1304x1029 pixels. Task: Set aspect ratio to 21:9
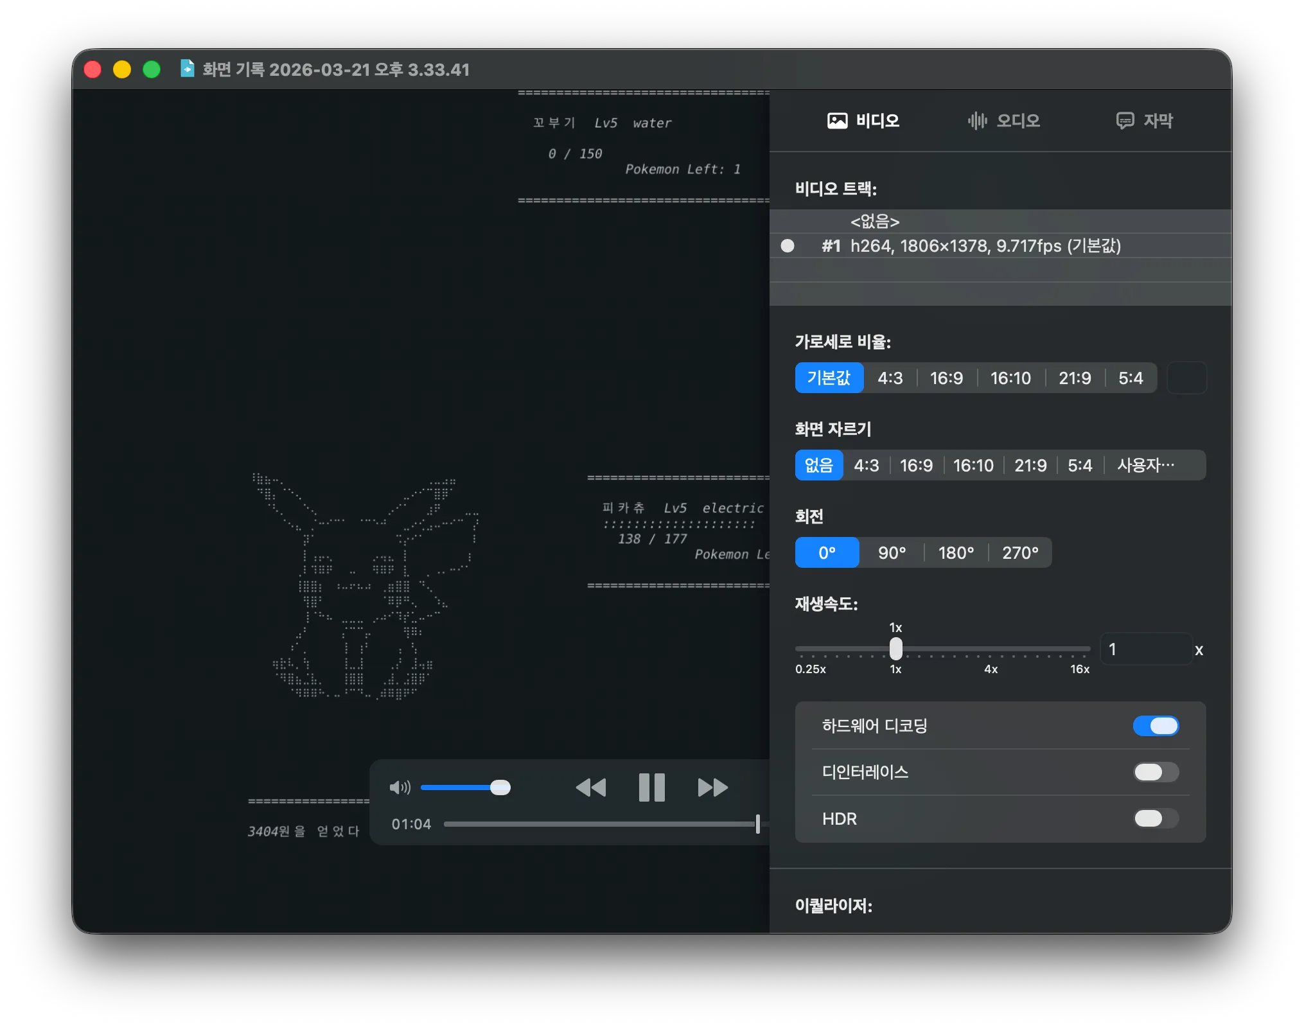coord(1075,378)
